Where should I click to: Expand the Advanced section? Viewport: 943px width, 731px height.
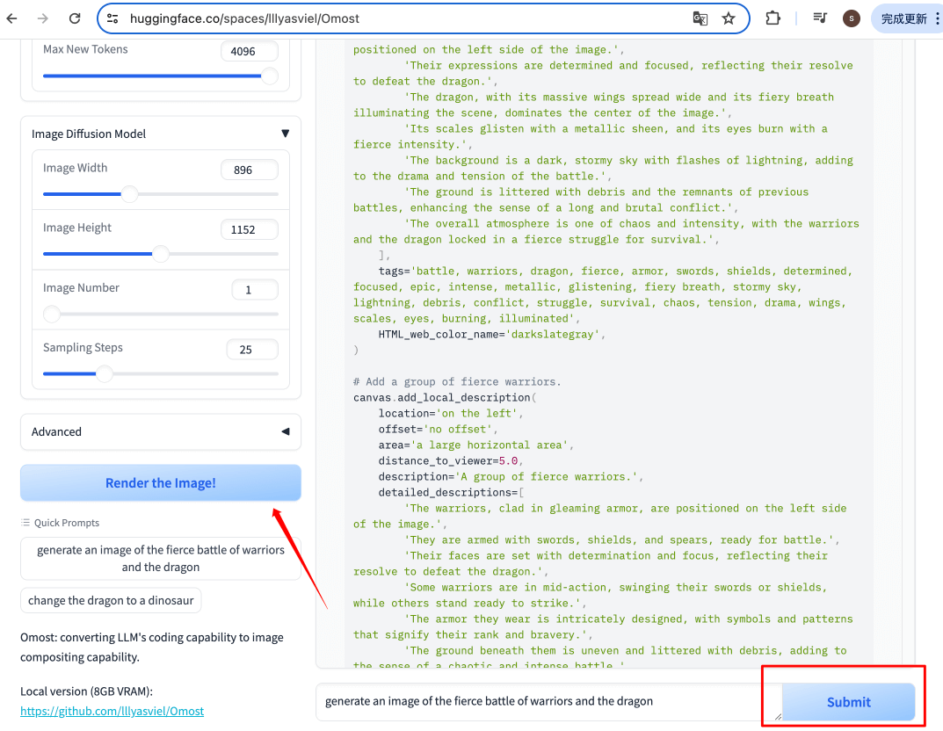pyautogui.click(x=285, y=431)
